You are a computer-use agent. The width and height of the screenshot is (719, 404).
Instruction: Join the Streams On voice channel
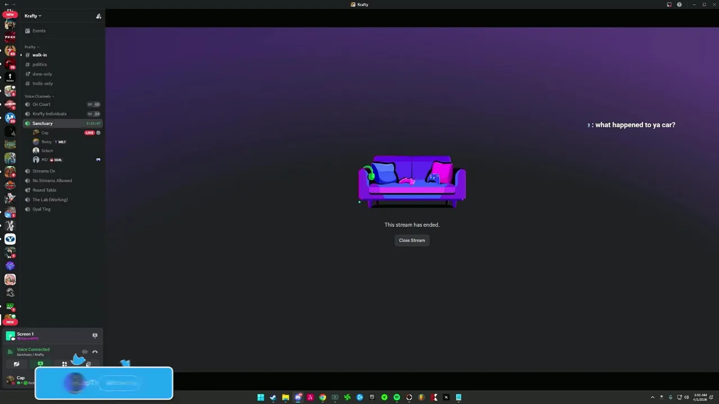coord(62,171)
